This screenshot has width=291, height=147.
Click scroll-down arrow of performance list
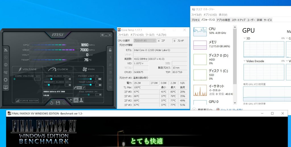(x=235, y=103)
